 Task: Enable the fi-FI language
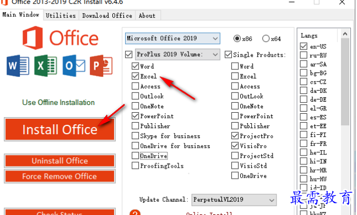click(x=304, y=135)
